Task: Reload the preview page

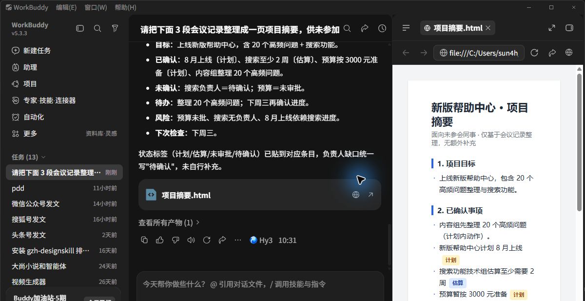Action: pos(534,53)
